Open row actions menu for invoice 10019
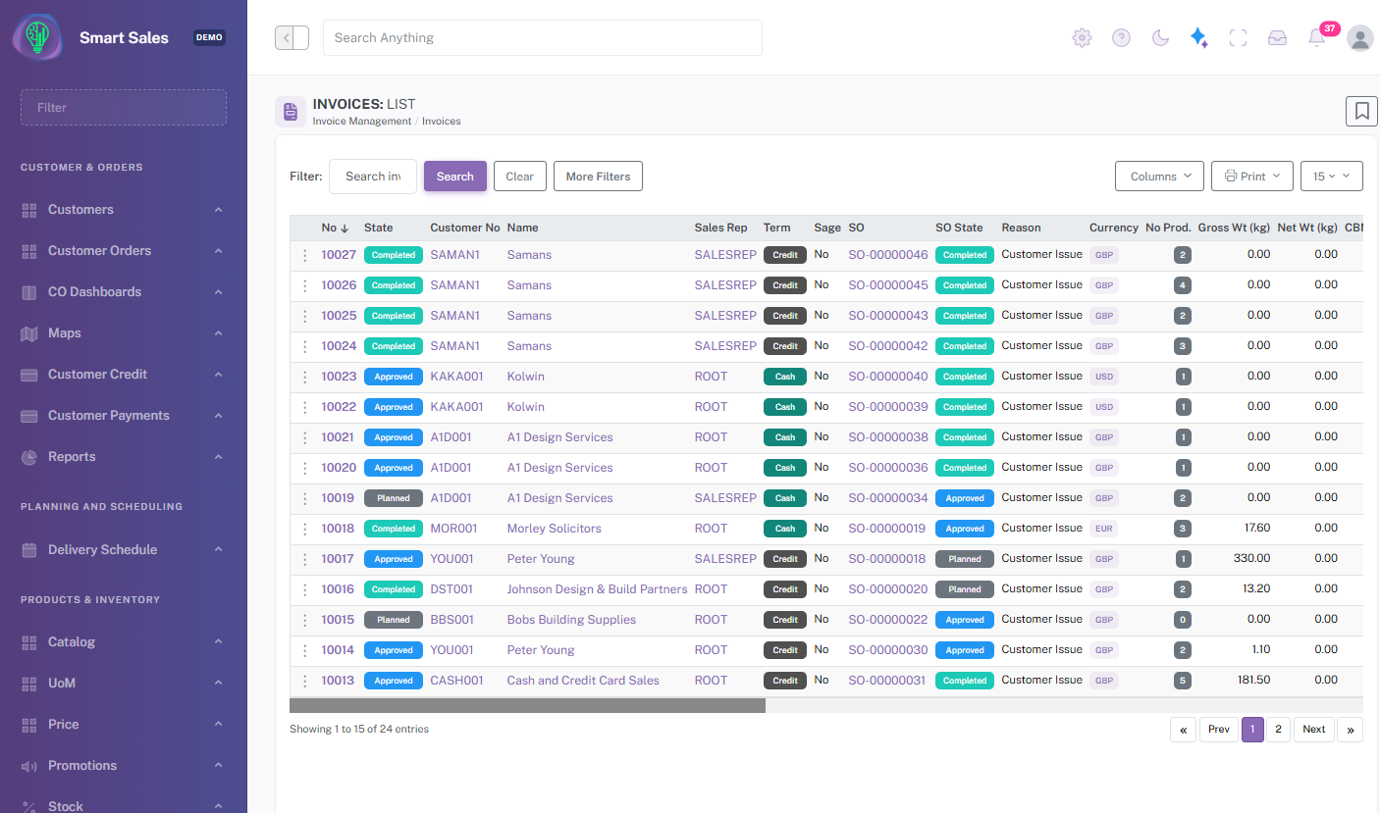Image resolution: width=1380 pixels, height=813 pixels. click(304, 498)
